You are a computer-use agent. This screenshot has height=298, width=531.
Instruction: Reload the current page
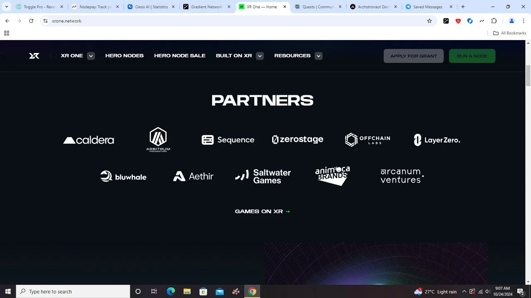tap(31, 21)
